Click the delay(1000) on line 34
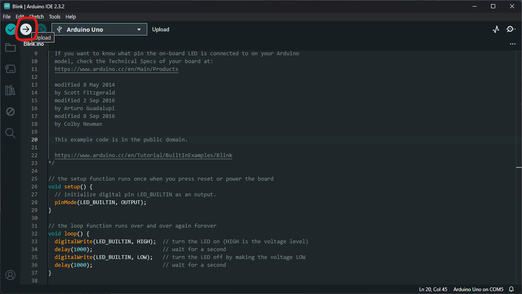 (73, 249)
